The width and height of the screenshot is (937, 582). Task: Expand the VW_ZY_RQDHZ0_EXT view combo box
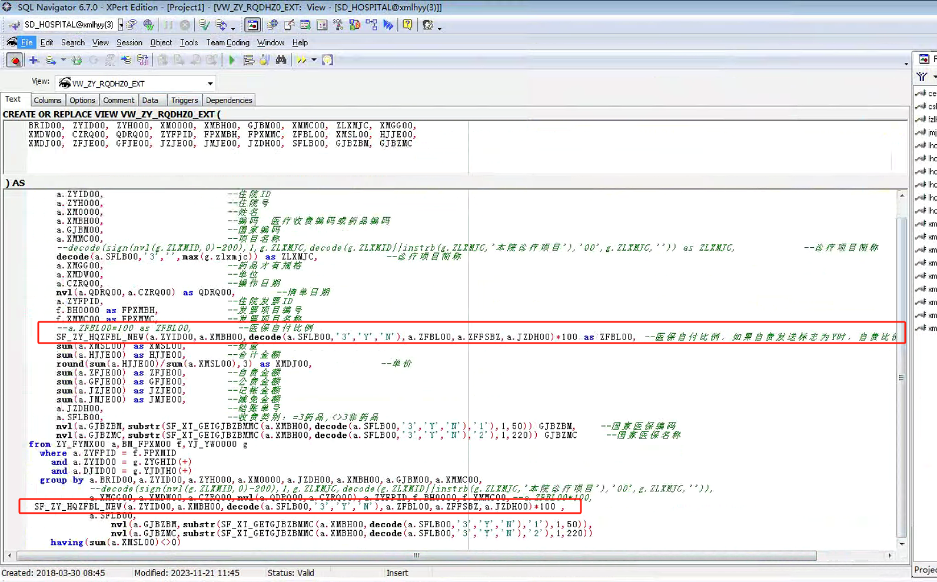[210, 84]
